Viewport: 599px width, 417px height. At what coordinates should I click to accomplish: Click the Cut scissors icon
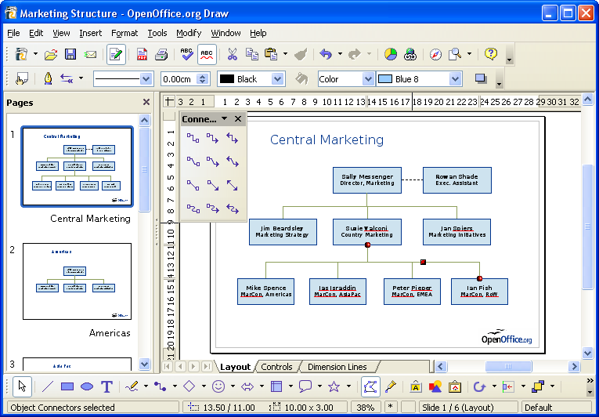[232, 54]
